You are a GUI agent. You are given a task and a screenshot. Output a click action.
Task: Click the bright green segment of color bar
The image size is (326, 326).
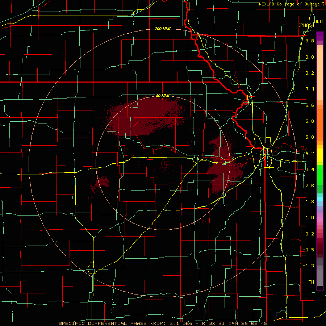tap(320, 175)
